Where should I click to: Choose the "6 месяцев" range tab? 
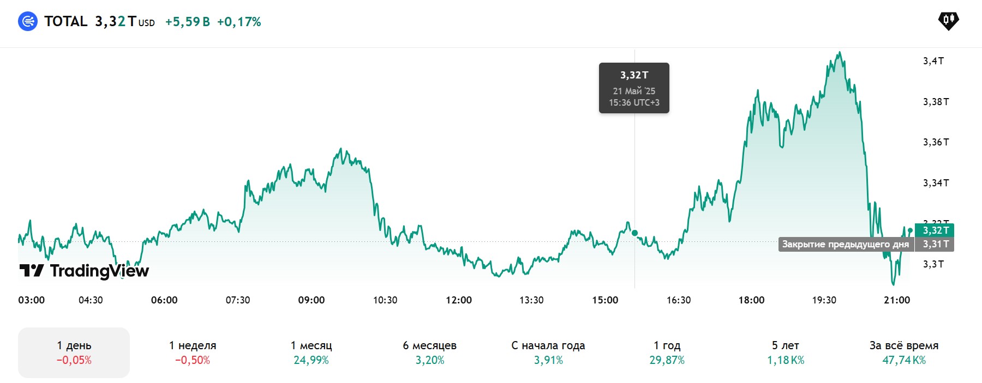pos(429,352)
